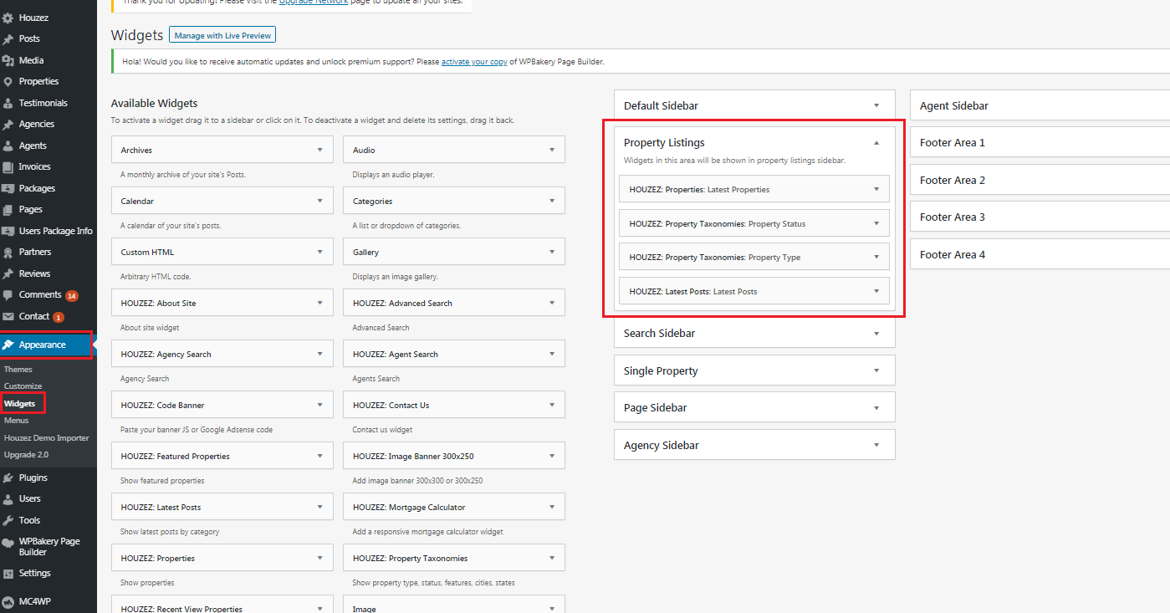Click the Agents icon in sidebar

point(8,146)
